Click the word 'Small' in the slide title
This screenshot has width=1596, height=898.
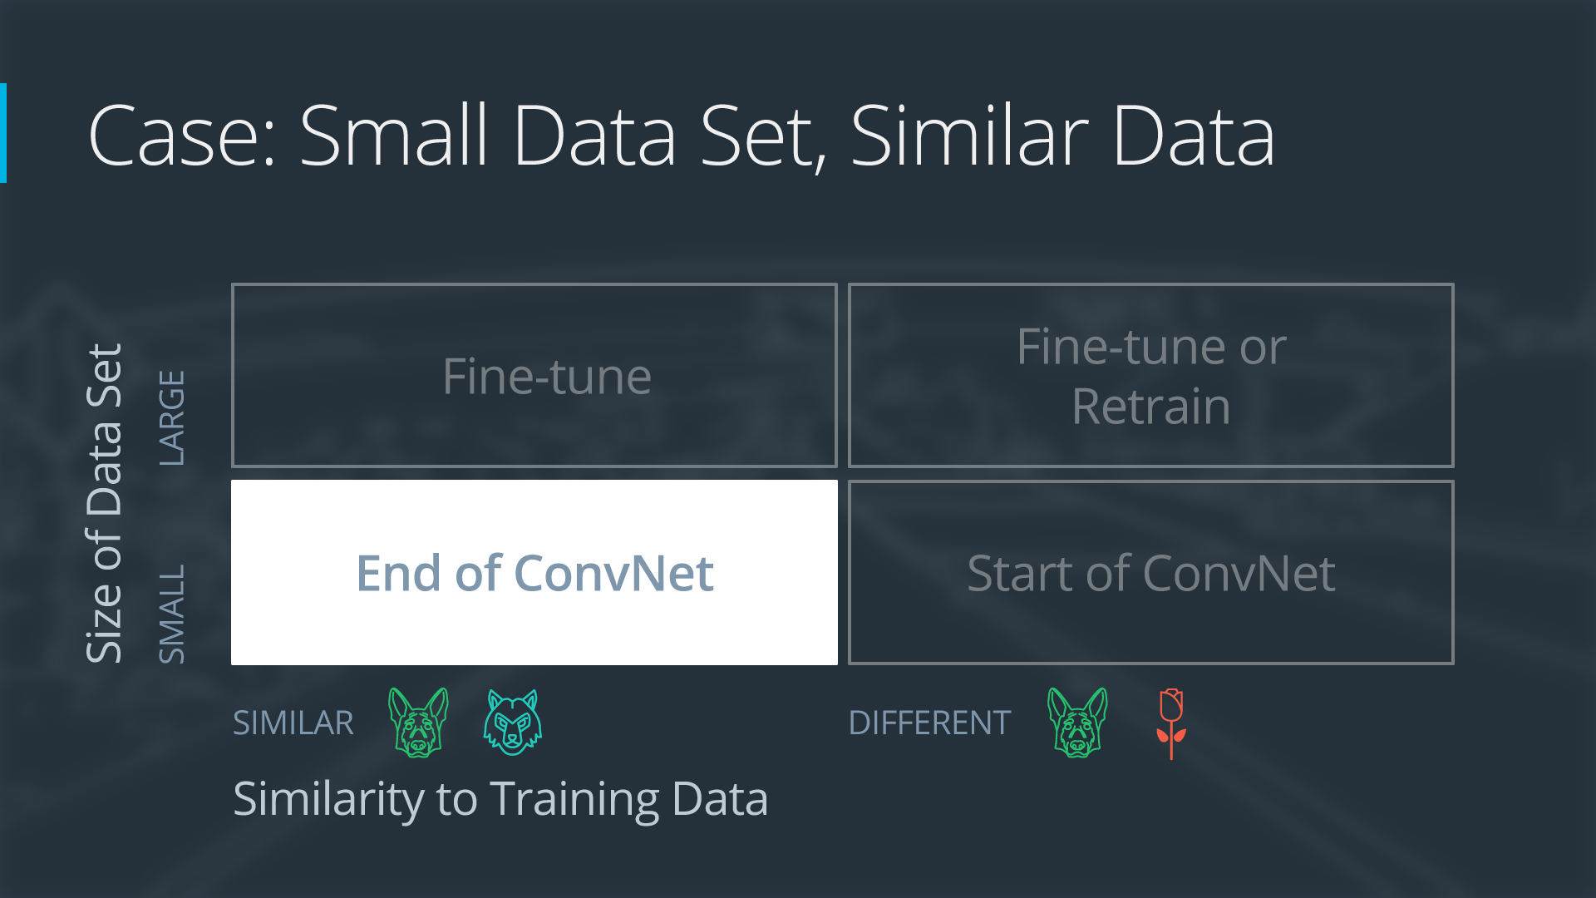pos(393,137)
